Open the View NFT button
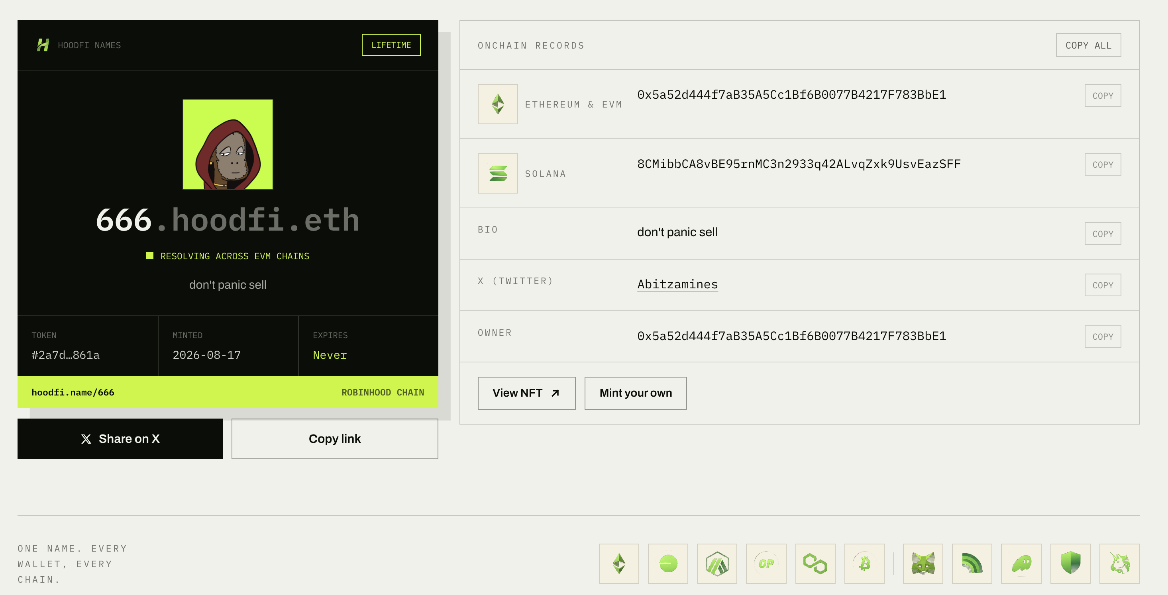 pyautogui.click(x=526, y=393)
